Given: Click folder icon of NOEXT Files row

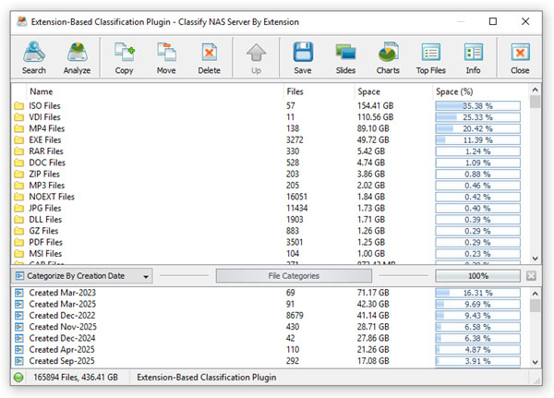Looking at the screenshot, I should [x=19, y=197].
